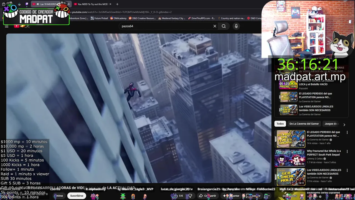This screenshot has width=355, height=200.
Task: Show more filter chips with right chevron
Action: click(344, 125)
